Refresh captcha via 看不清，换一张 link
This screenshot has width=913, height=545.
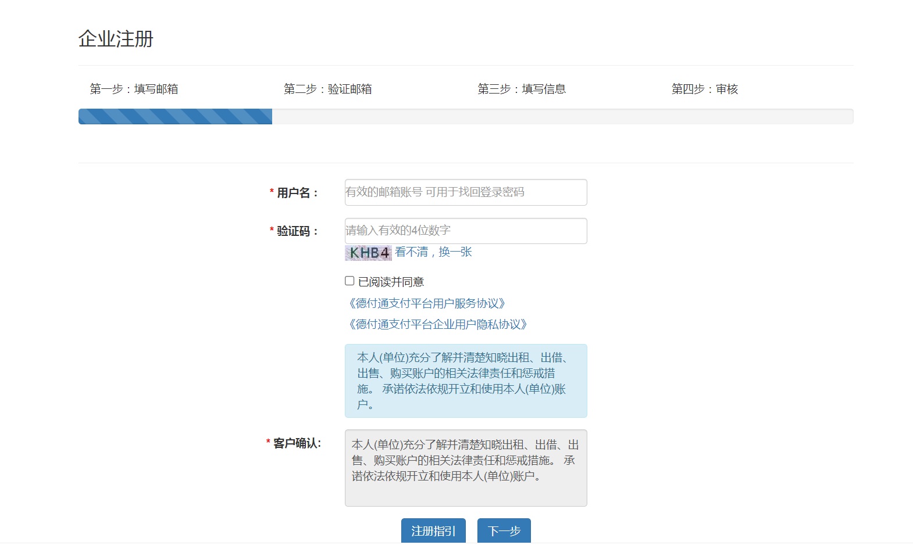tap(433, 252)
